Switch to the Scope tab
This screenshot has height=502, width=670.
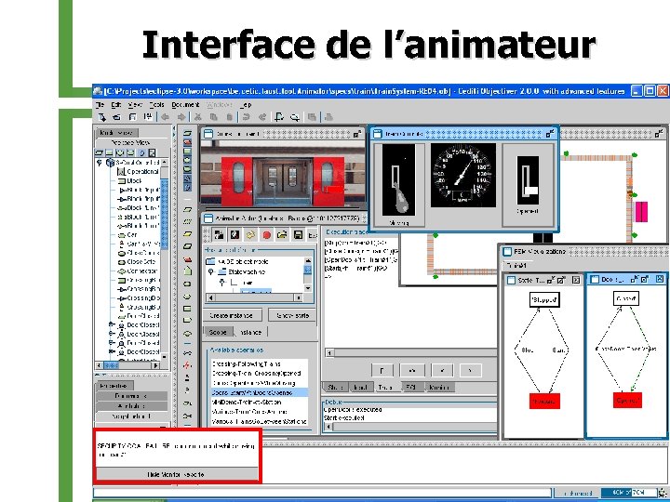point(219,332)
